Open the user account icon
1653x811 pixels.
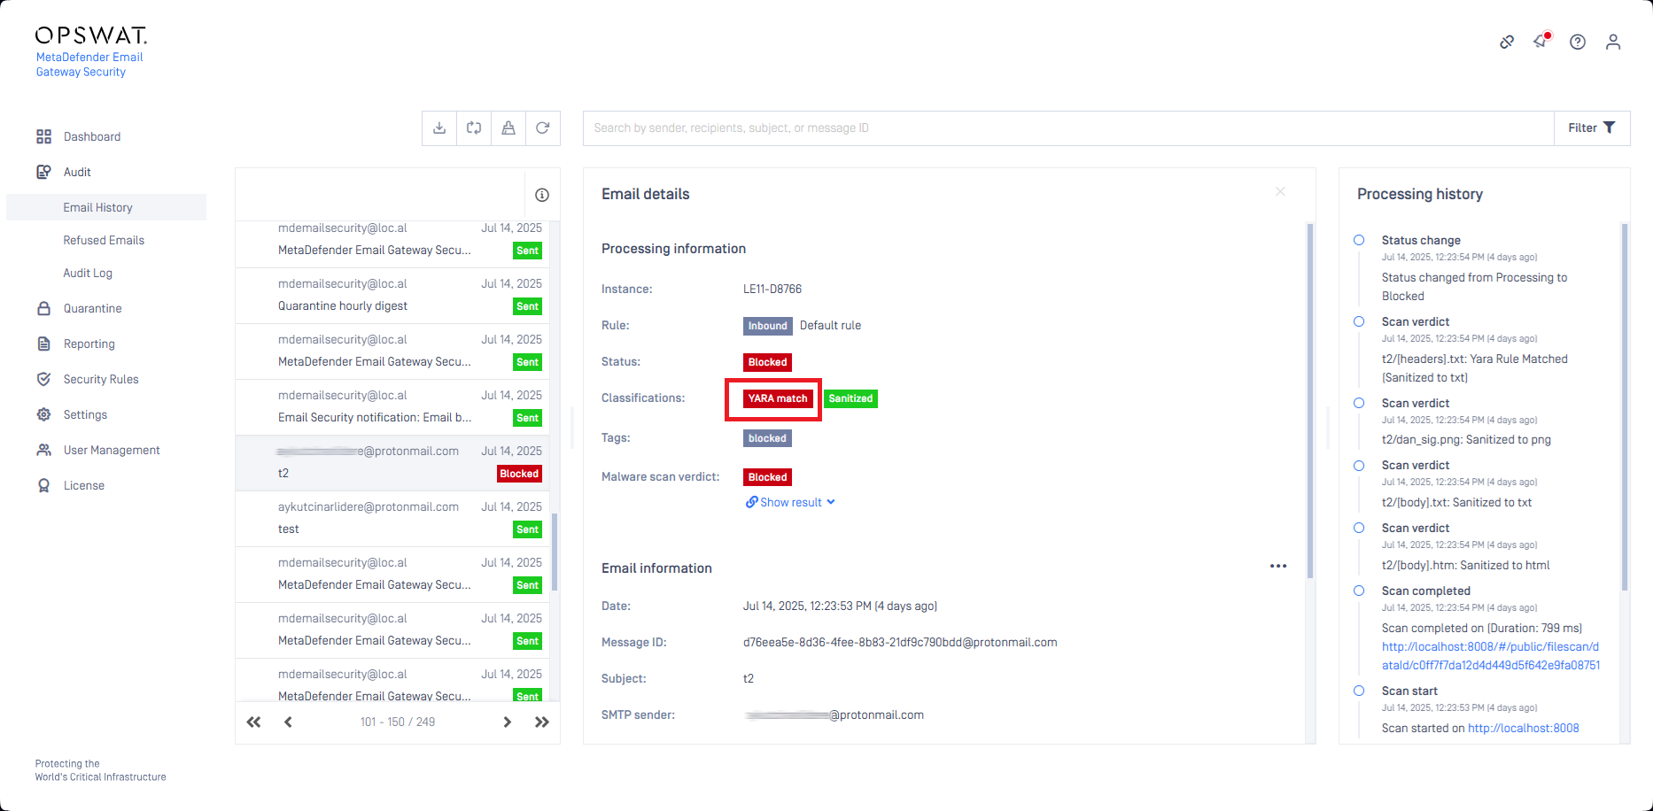point(1613,42)
